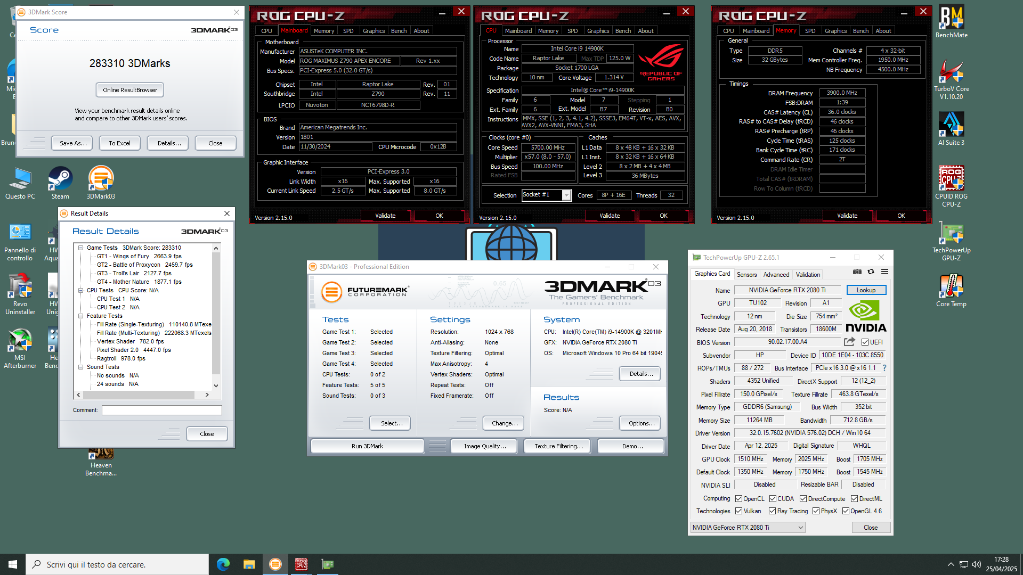Viewport: 1023px width, 575px height.
Task: Open the Steam desktop icon
Action: [60, 183]
